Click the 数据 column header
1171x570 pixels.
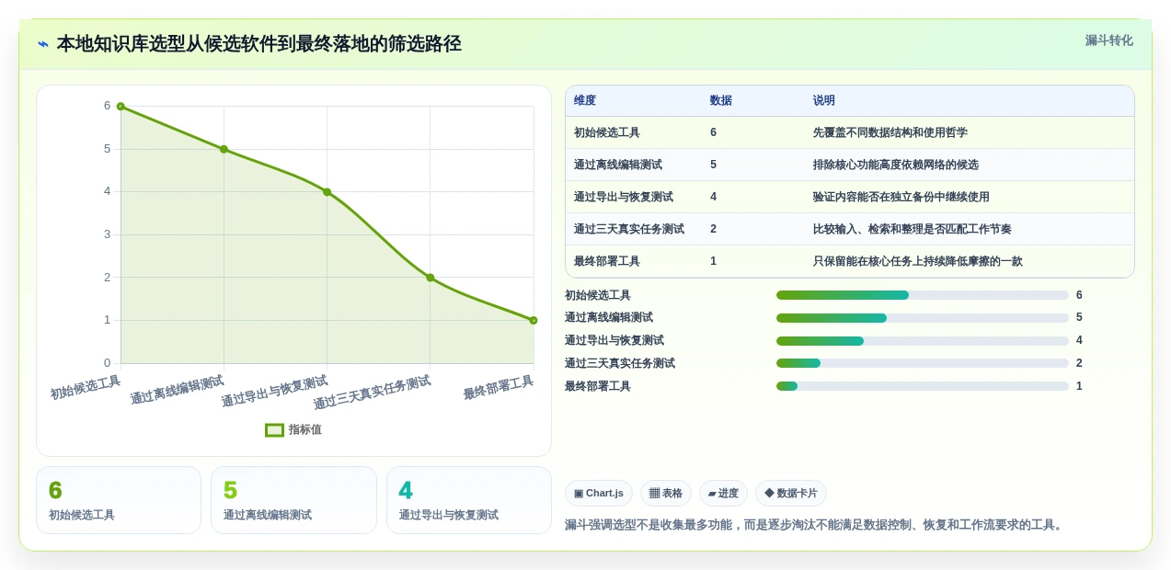click(x=721, y=100)
